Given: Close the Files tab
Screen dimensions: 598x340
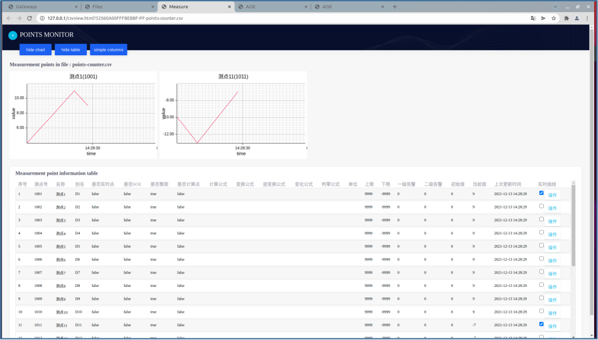Looking at the screenshot, I should tap(153, 7).
